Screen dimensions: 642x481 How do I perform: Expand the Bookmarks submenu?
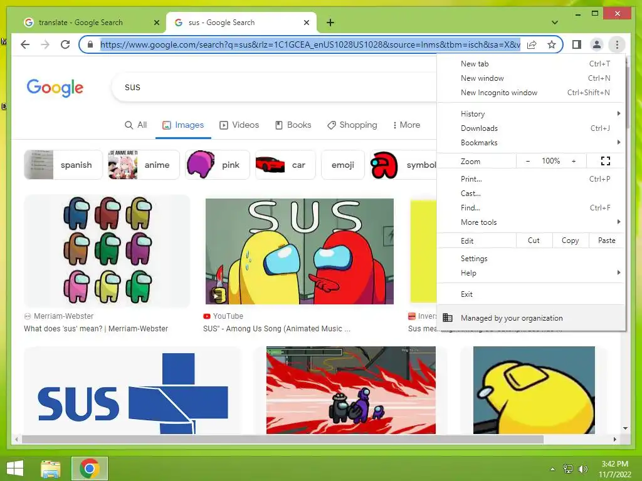click(x=531, y=142)
